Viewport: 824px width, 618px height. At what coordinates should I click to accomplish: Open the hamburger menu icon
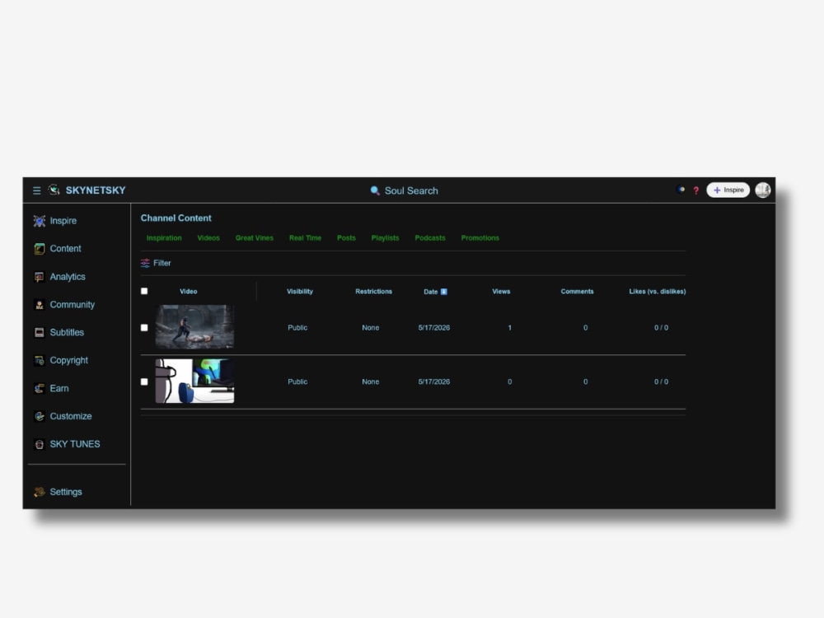[x=37, y=191]
